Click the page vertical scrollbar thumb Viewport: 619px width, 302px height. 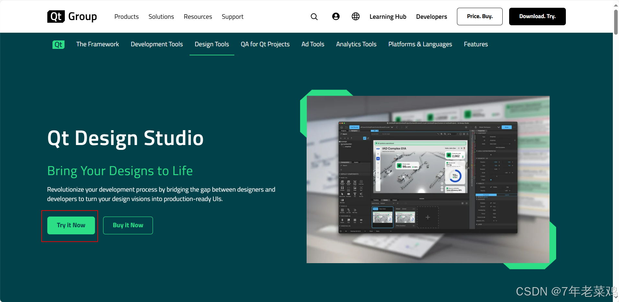(x=616, y=22)
